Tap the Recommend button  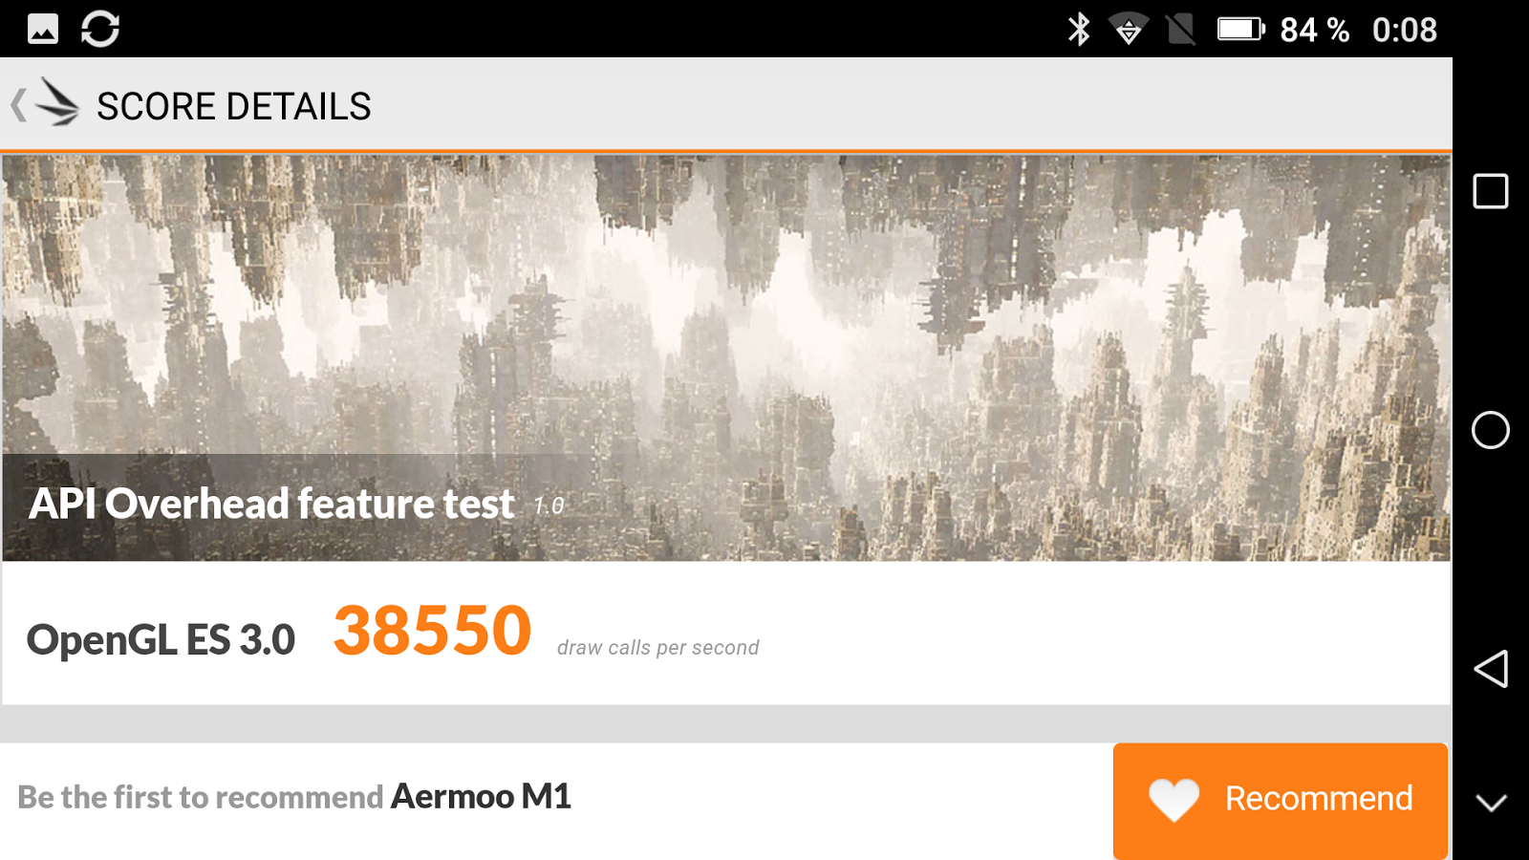point(1281,801)
